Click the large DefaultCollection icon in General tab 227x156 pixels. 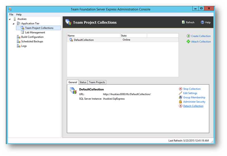[73, 90]
